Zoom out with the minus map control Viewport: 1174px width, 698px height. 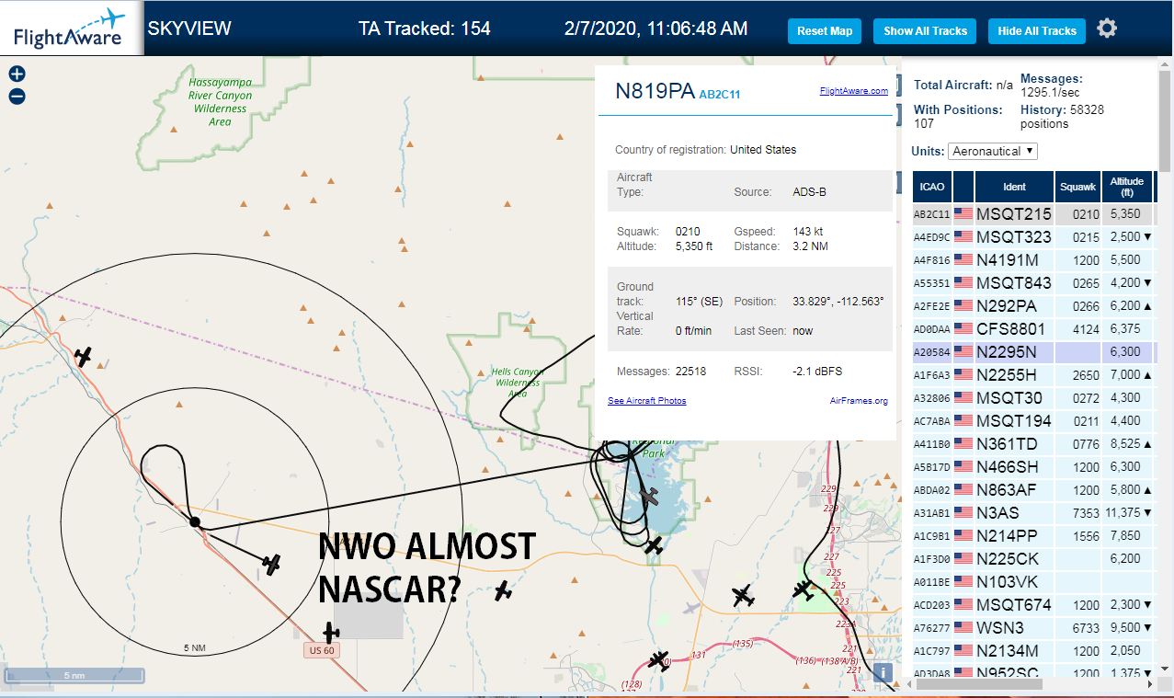17,96
